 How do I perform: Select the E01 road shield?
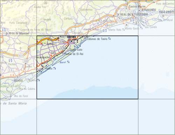21,56
